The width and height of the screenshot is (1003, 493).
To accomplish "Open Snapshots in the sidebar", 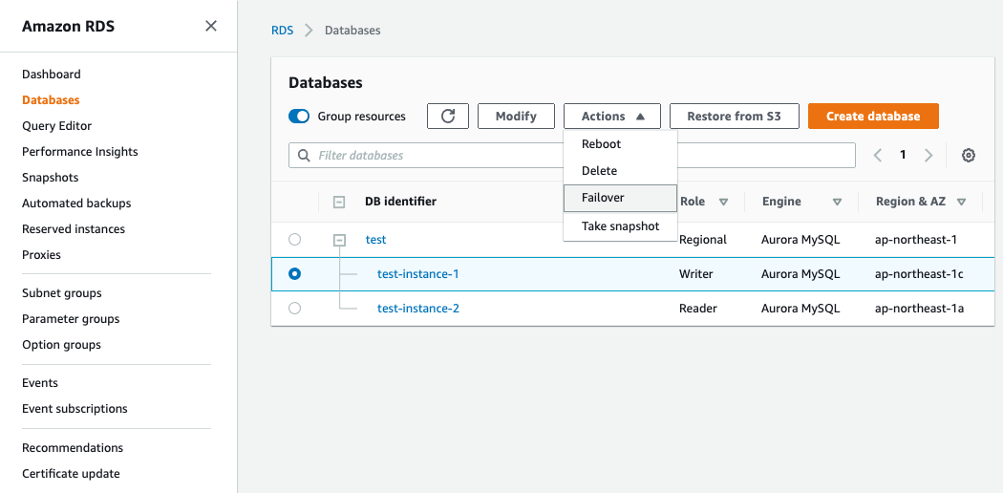I will pyautogui.click(x=50, y=177).
